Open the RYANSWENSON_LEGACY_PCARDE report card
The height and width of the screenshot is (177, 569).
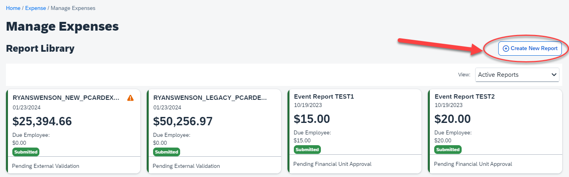pos(210,97)
